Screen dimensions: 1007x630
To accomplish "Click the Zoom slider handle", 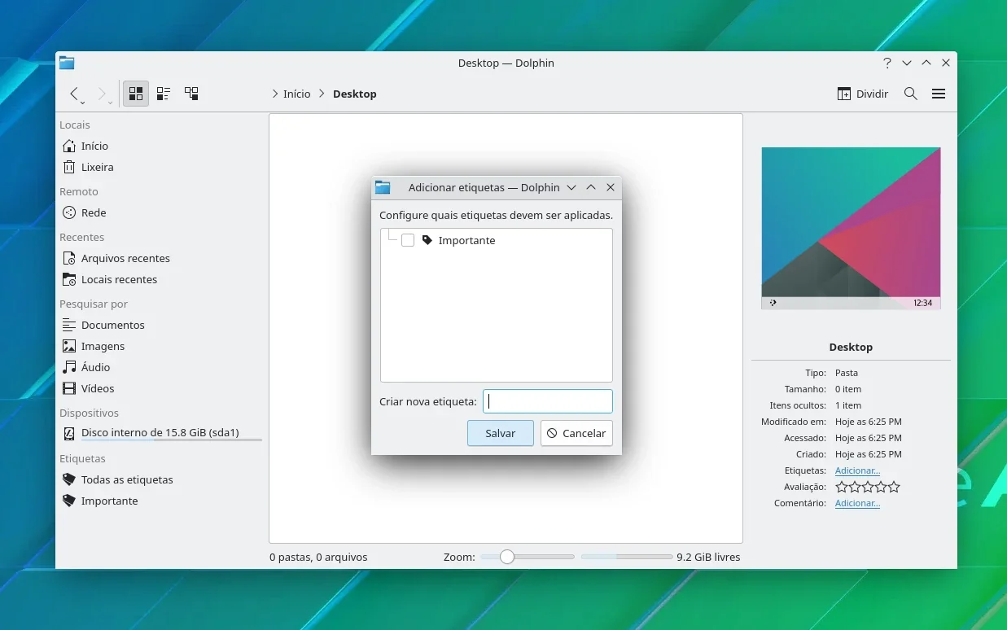I will (x=507, y=557).
